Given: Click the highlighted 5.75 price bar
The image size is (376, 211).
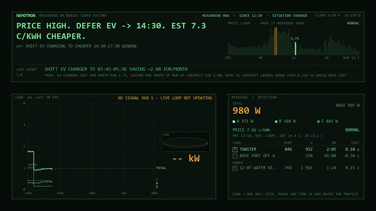Looking at the screenshot, I should click(295, 48).
